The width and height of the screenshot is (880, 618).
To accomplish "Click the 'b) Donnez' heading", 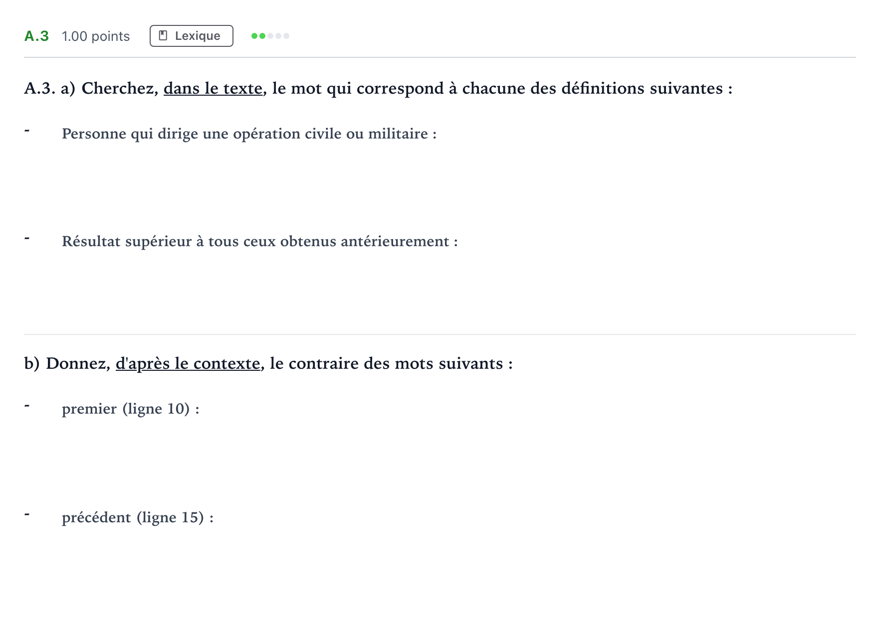I will coord(268,363).
